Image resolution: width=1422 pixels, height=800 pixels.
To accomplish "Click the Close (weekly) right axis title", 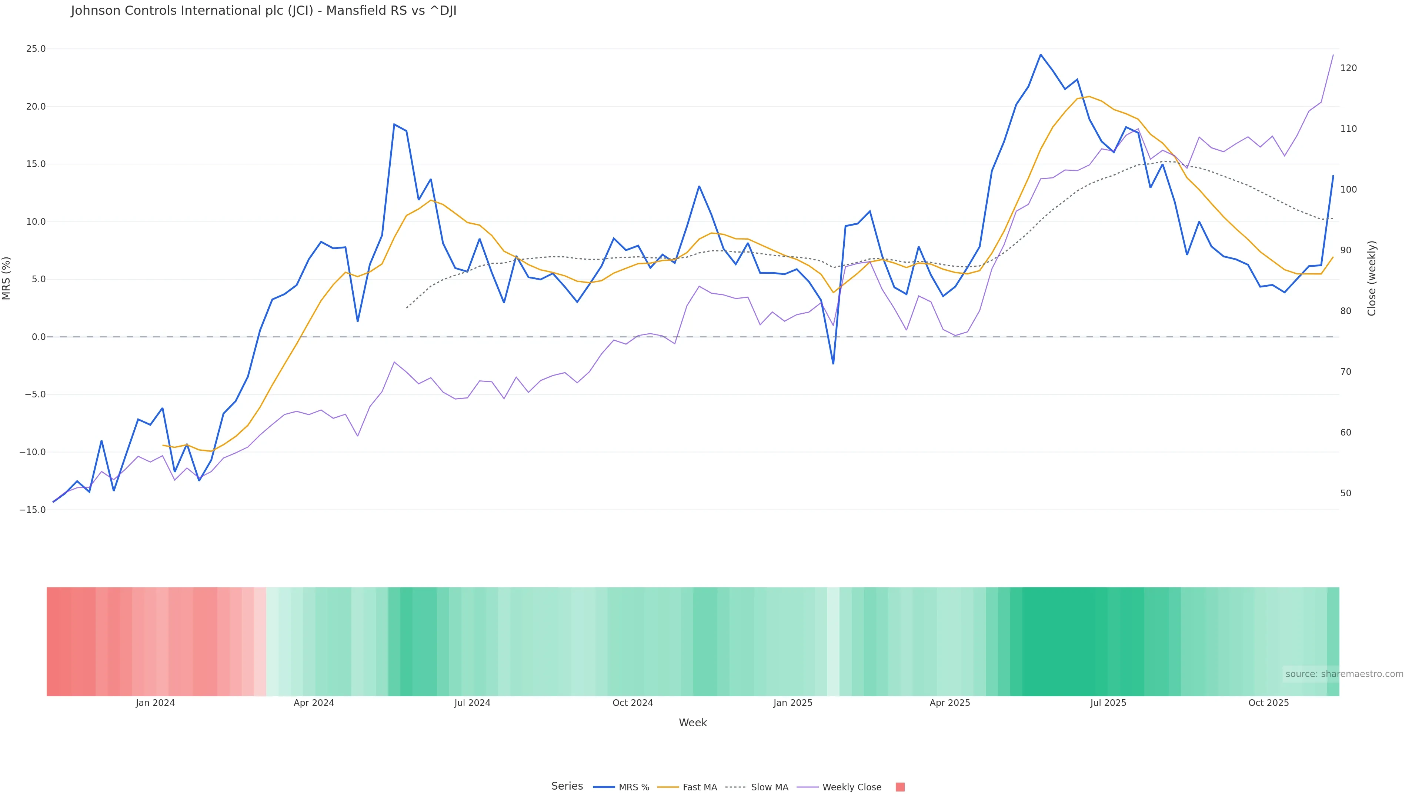I will point(1372,278).
